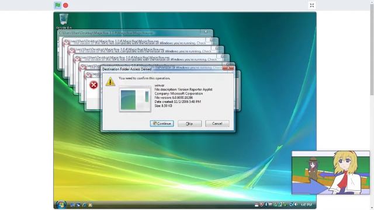
Task: Select the Recycle Bin desktop icon
Action: 64,21
